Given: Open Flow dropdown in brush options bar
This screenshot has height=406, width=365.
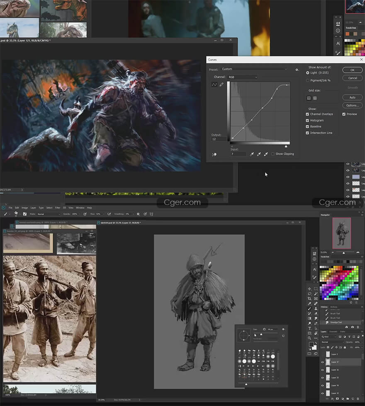Looking at the screenshot, I should [104, 214].
